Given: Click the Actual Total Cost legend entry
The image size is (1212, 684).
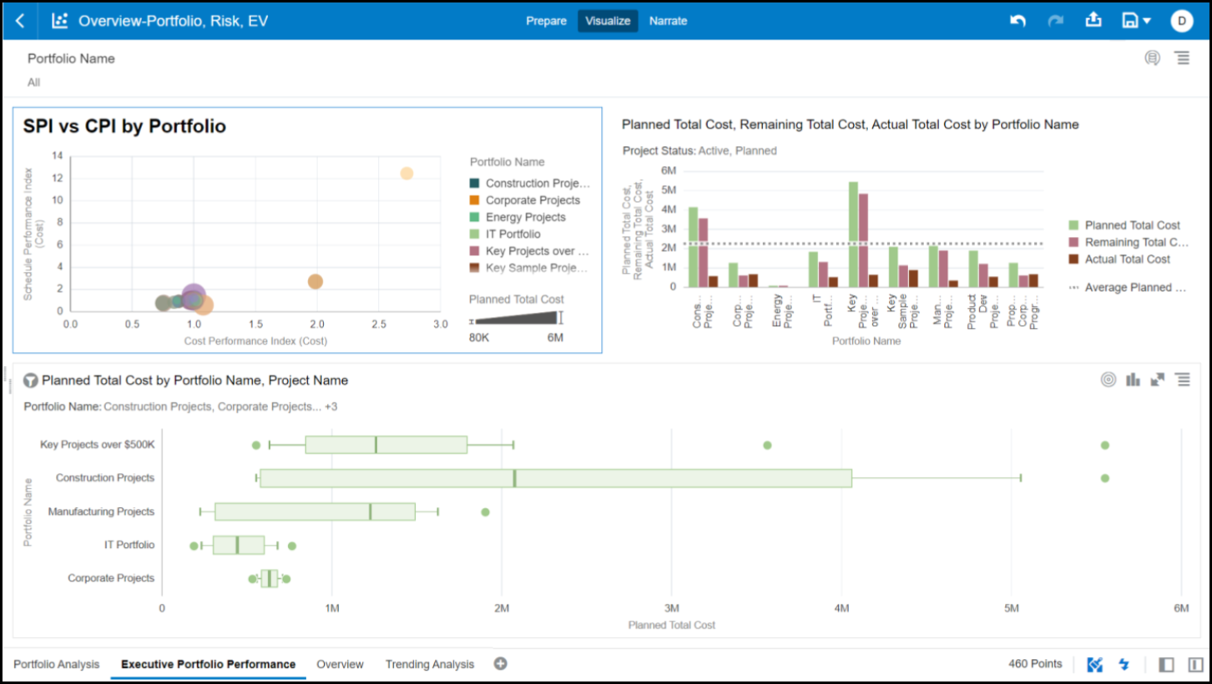Looking at the screenshot, I should pyautogui.click(x=1128, y=259).
